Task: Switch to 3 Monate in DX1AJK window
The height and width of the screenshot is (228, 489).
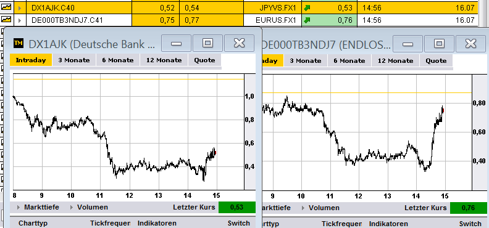Action: coord(74,60)
